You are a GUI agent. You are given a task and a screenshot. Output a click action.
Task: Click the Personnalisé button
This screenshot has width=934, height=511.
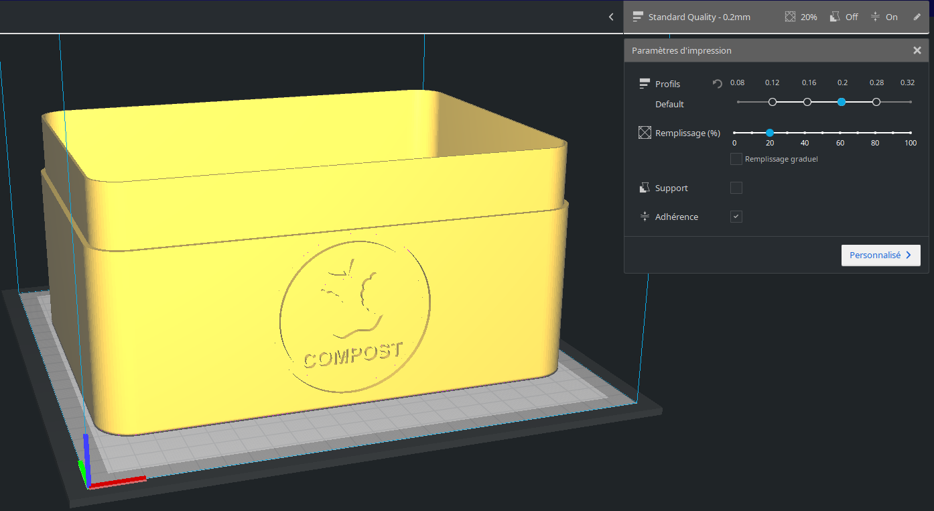pyautogui.click(x=880, y=255)
